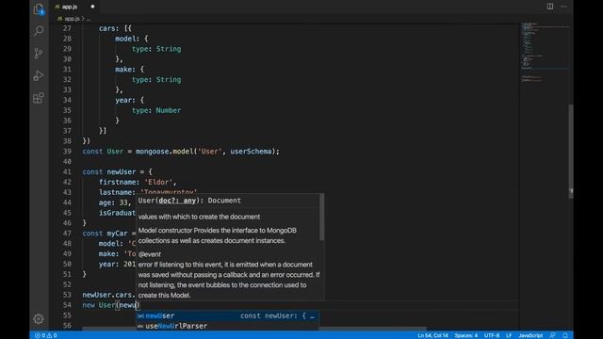The height and width of the screenshot is (339, 603).
Task: Click 'myCar' on line 47
Action: (x=117, y=234)
